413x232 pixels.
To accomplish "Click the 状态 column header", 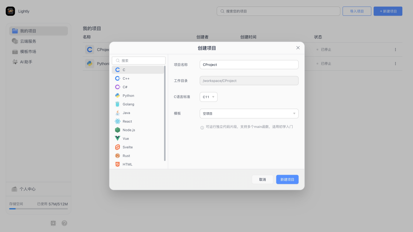I will 318,37.
